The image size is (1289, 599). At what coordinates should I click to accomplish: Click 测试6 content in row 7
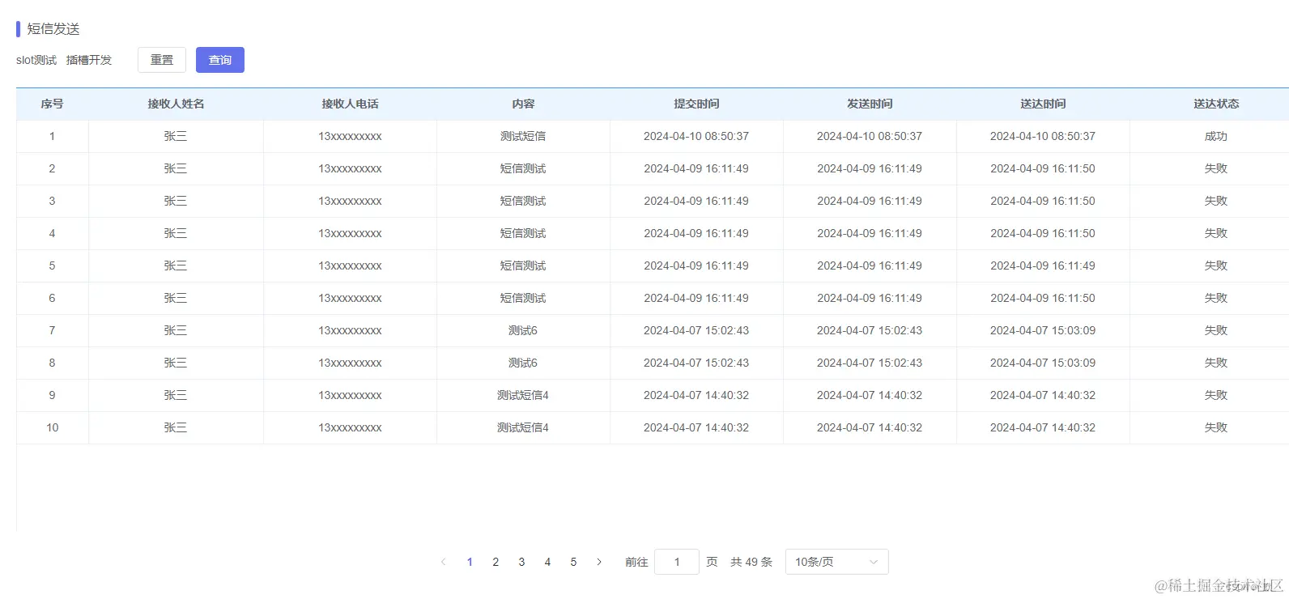(x=523, y=330)
